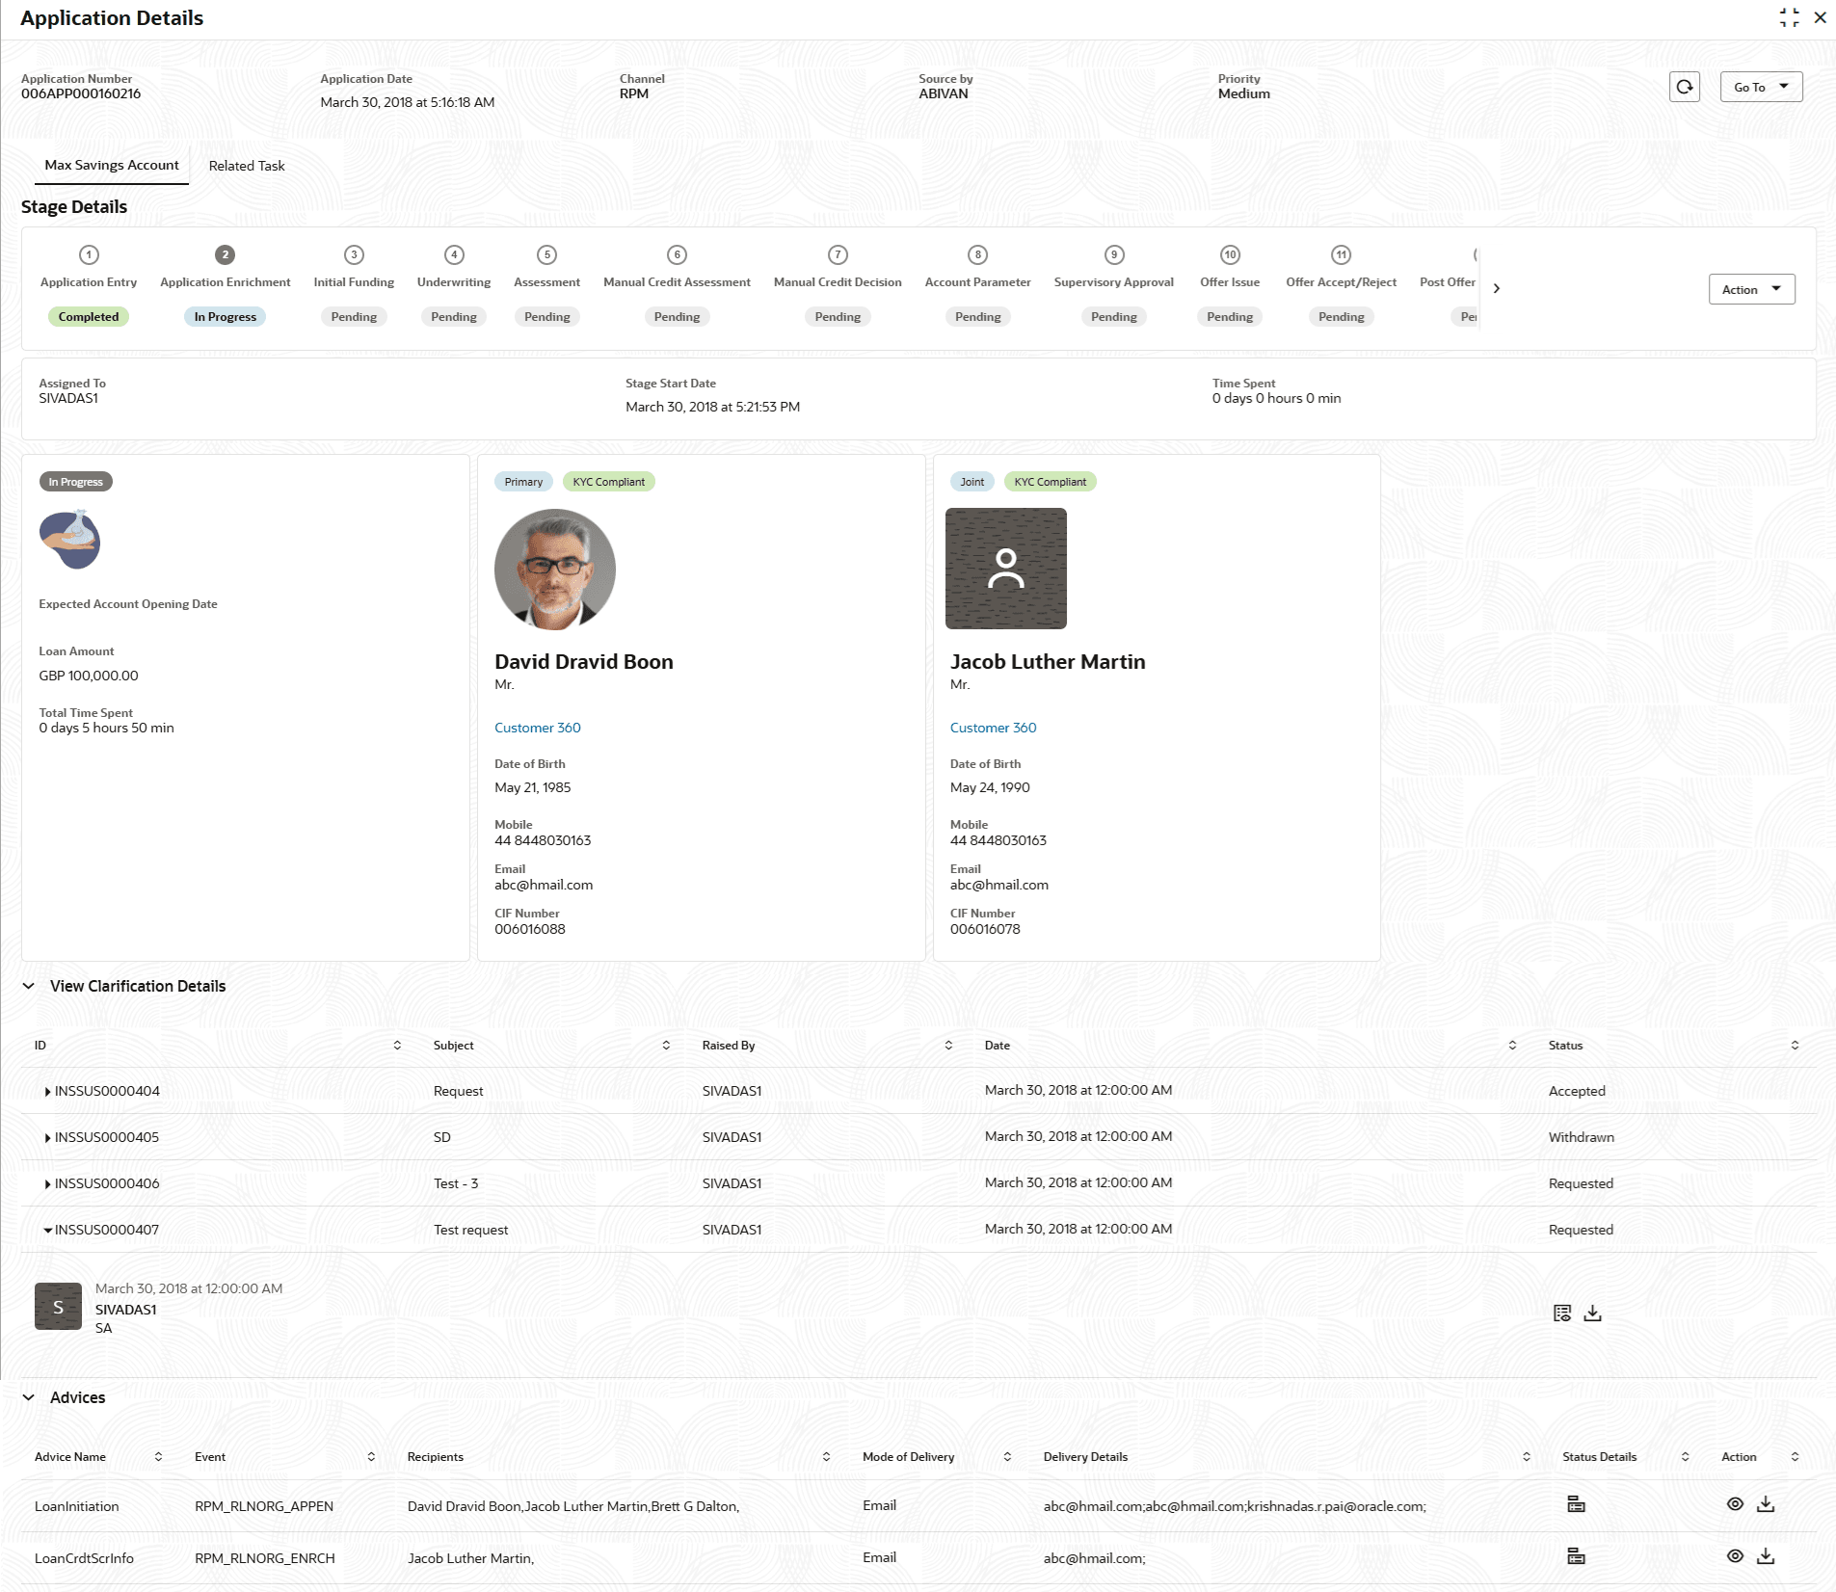The height and width of the screenshot is (1592, 1836).
Task: Select the Underwriting stage step circle
Action: (454, 254)
